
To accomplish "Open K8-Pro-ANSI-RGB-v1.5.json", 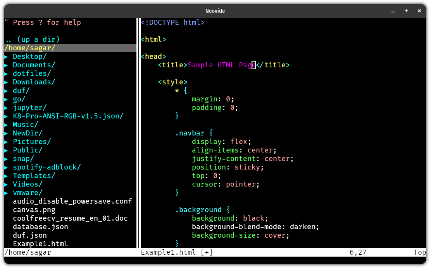I will click(68, 116).
